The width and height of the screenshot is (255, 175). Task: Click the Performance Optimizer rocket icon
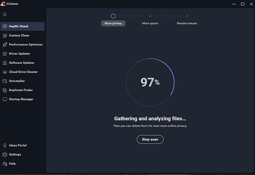[x=5, y=44]
